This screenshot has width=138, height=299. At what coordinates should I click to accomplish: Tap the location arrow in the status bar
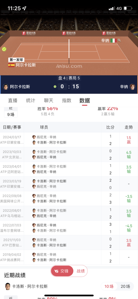(x=24, y=8)
